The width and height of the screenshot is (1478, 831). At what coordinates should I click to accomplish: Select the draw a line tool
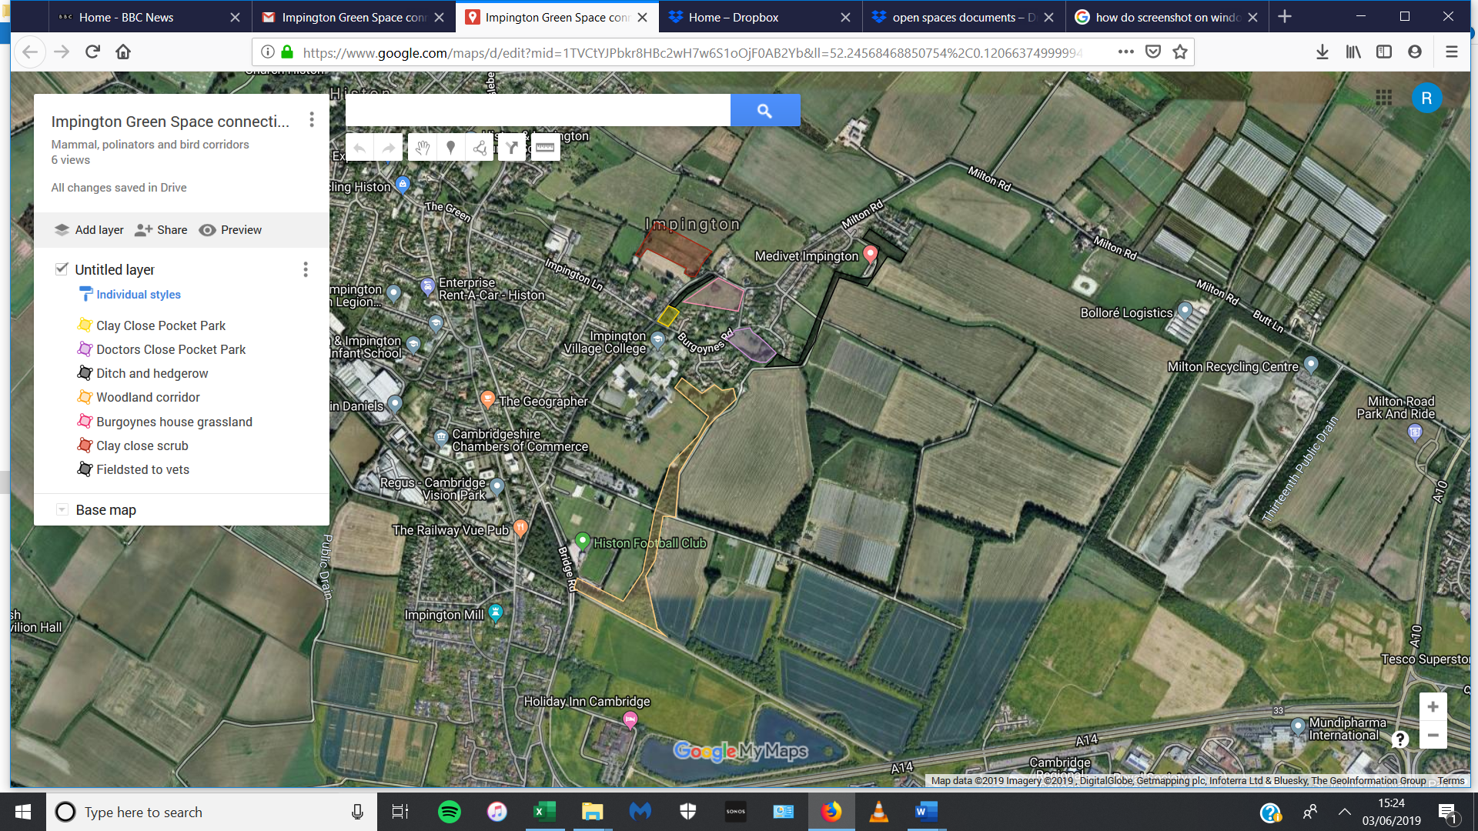[480, 148]
